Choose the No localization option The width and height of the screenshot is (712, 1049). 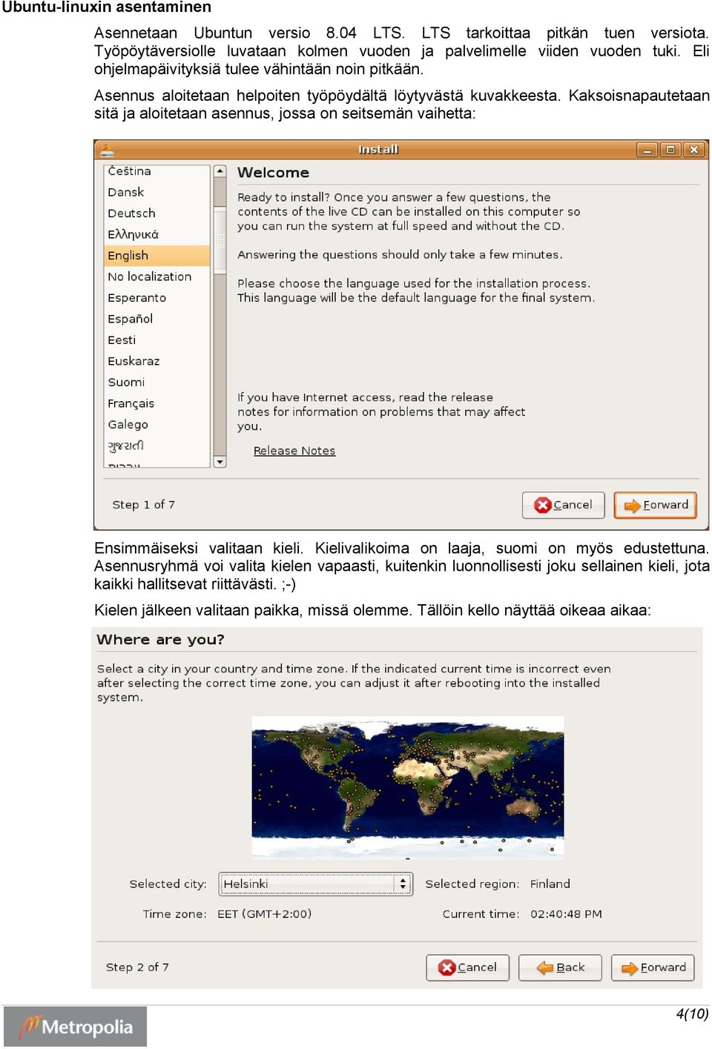157,277
